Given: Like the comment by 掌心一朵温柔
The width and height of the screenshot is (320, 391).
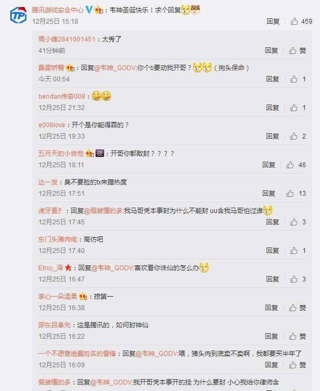Looking at the screenshot, I should pos(297,308).
